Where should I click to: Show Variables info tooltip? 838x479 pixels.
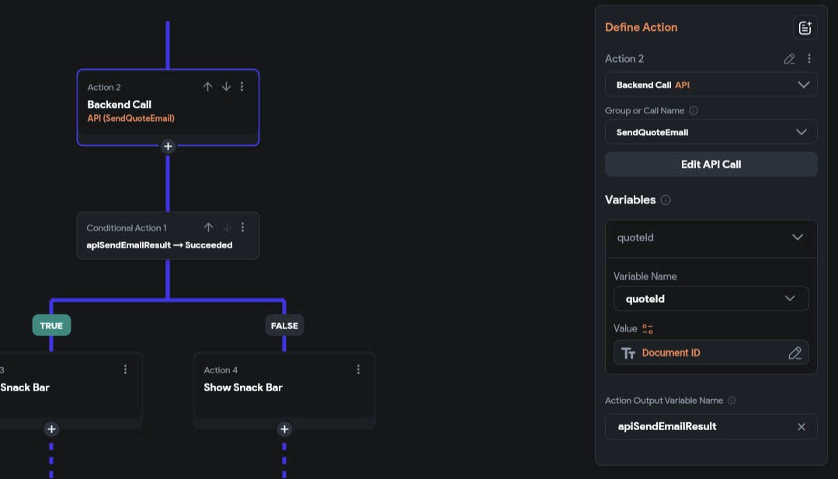666,200
